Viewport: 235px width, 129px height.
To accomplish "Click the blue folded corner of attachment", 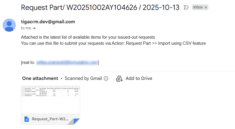I will point(76,121).
